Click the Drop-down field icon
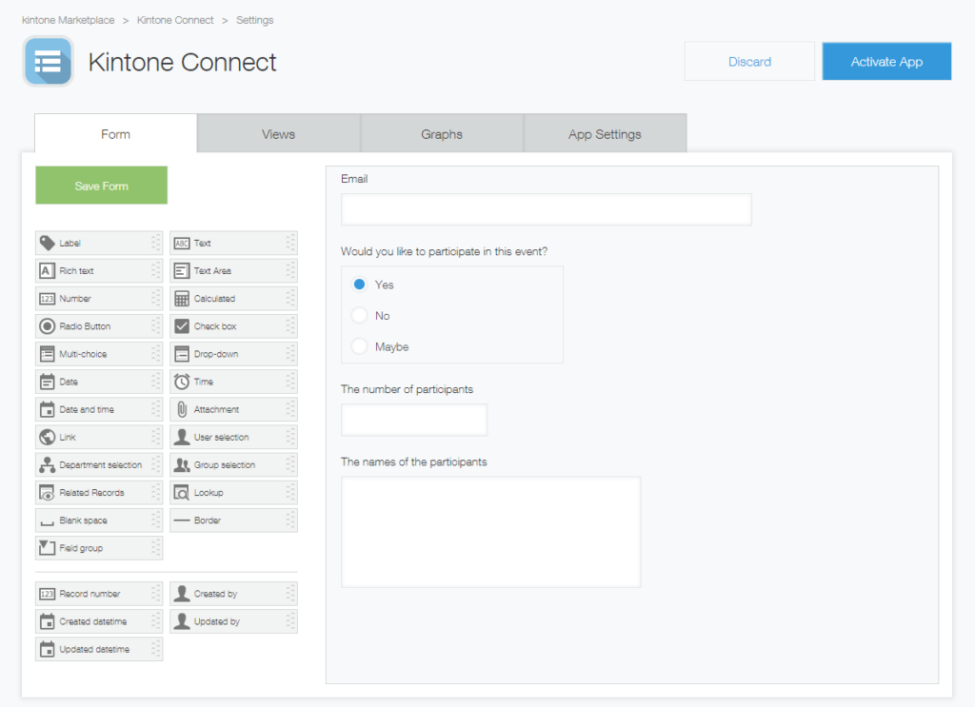This screenshot has height=707, width=975. tap(182, 354)
